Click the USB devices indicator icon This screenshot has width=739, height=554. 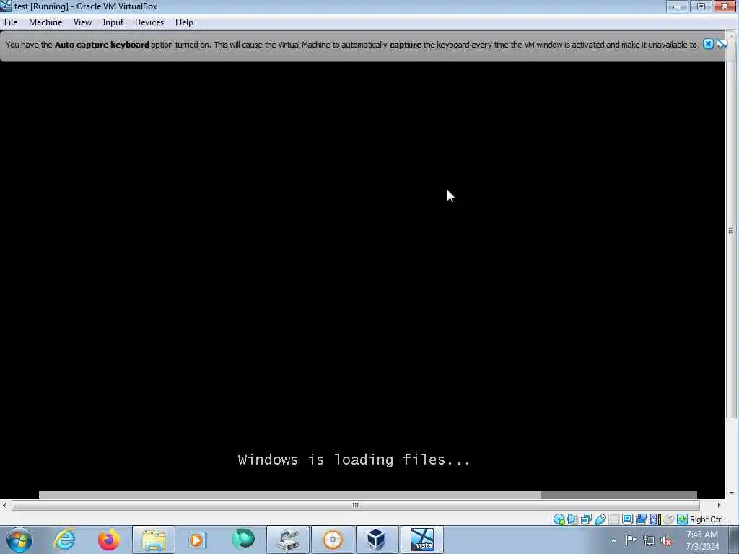pos(600,519)
